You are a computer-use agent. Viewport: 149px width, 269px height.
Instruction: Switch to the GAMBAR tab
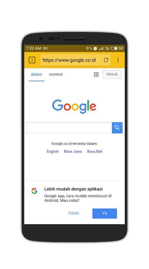point(56,74)
